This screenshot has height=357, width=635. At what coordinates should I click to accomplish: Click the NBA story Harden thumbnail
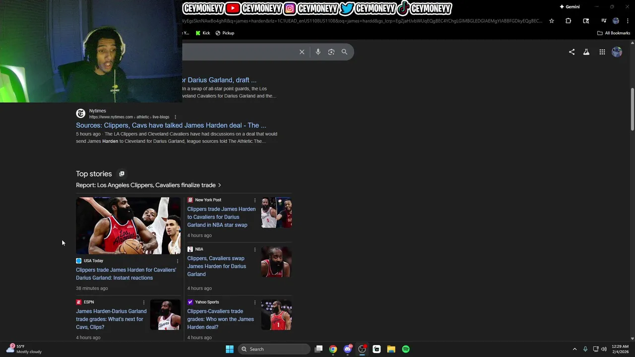coord(276,262)
